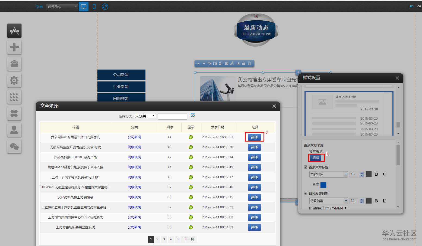
Task: Click the style settings lower scrollbar
Action: point(398,156)
